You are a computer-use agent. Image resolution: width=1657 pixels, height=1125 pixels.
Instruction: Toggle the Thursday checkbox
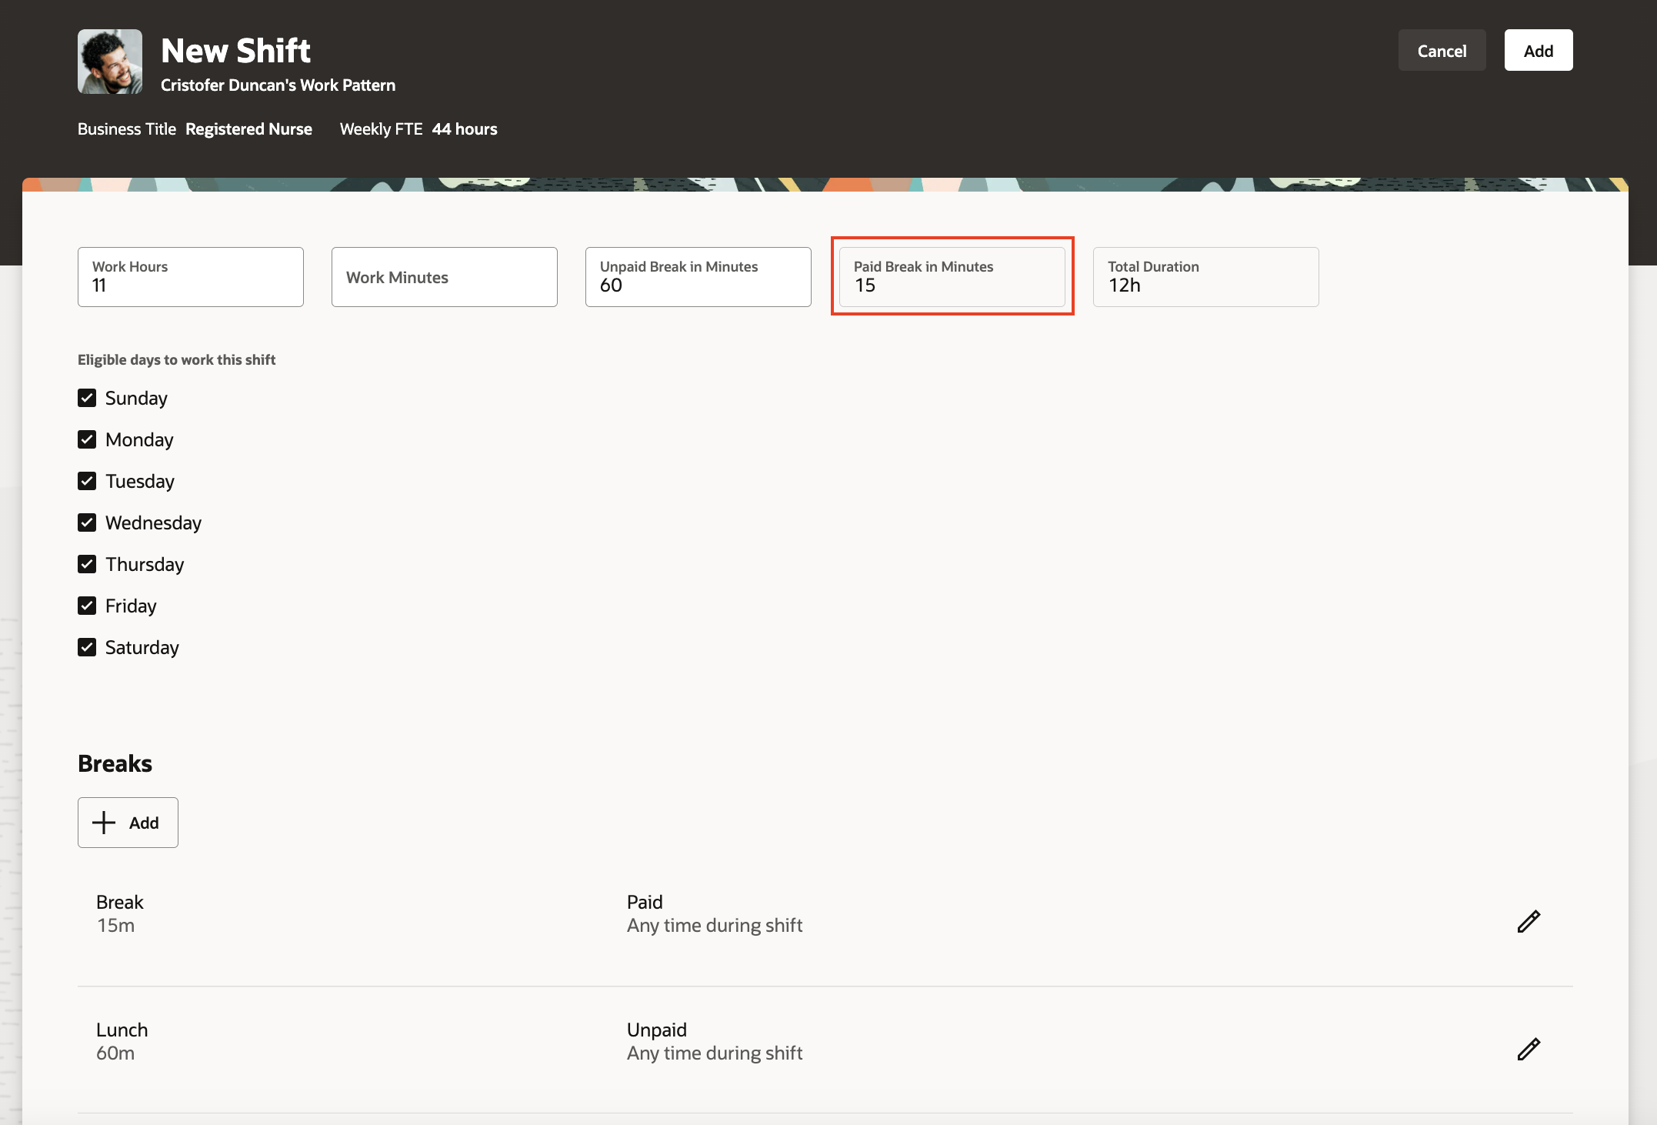pos(87,564)
